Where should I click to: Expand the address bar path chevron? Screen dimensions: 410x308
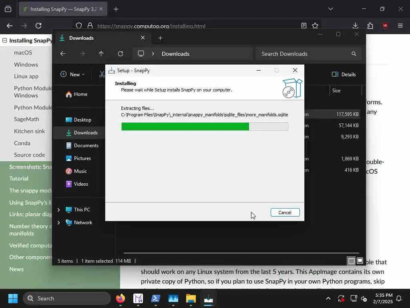(x=153, y=54)
